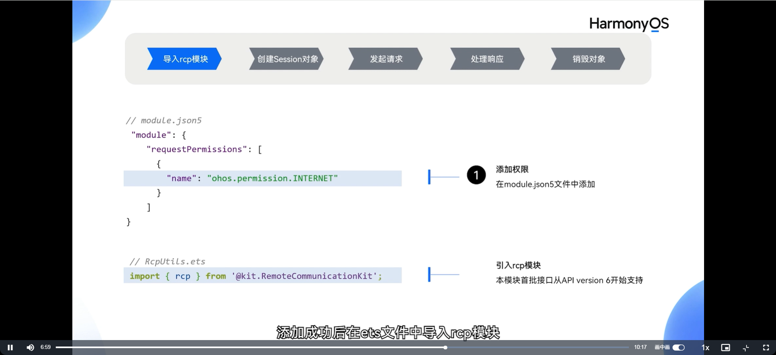Screen dimensions: 776x355
Task: Click the subtitle 添加成功后在ets文件中导入rcp模块
Action: 388,333
